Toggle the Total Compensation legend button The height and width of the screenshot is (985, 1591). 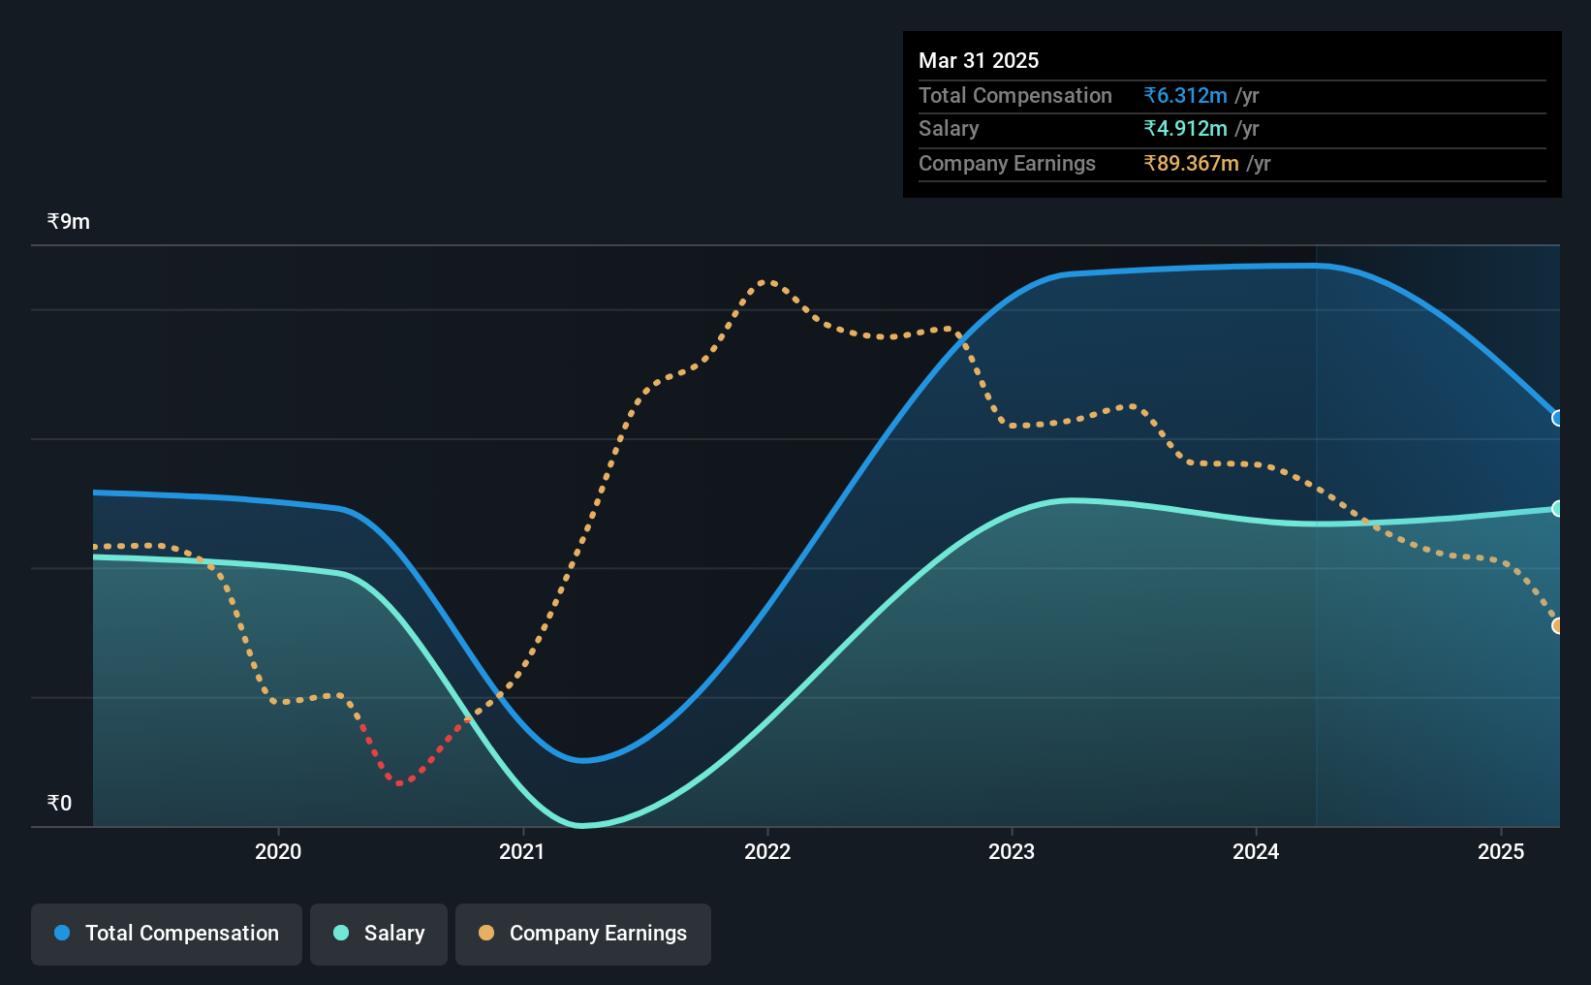tap(167, 934)
